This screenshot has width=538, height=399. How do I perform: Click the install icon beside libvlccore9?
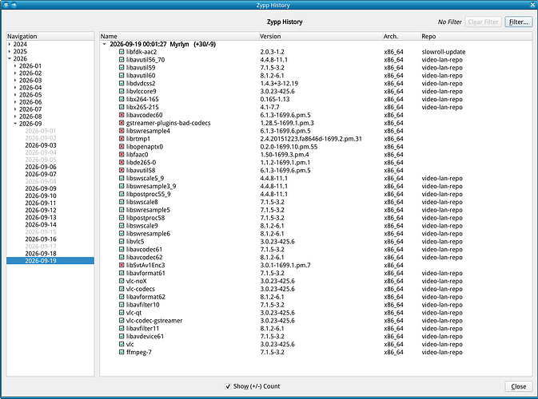[122, 91]
